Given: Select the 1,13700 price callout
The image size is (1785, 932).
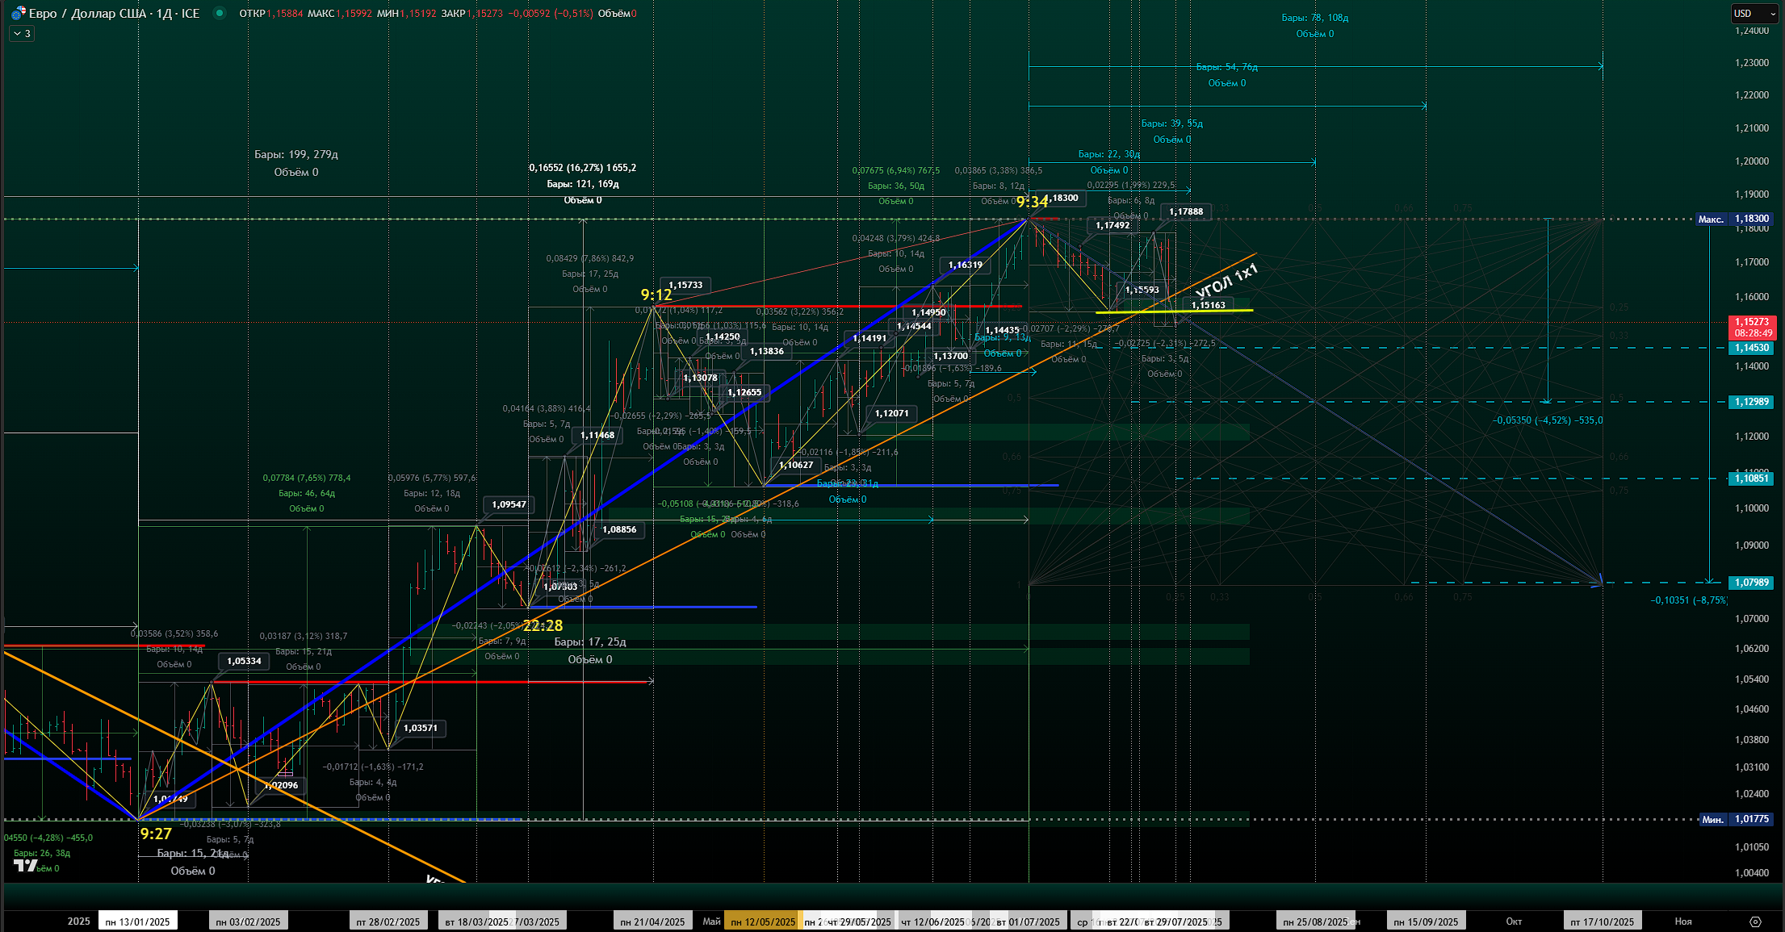Looking at the screenshot, I should pyautogui.click(x=951, y=356).
